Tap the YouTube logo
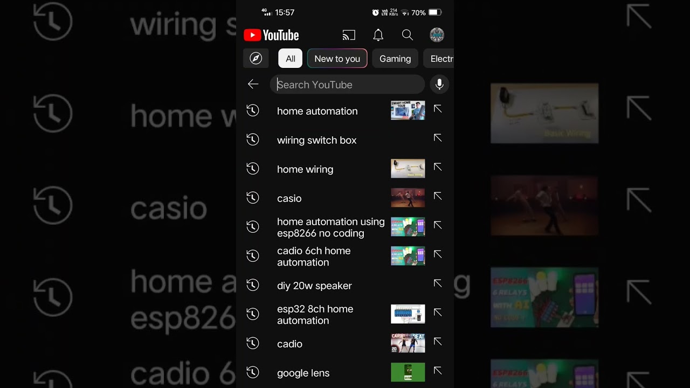Viewport: 690px width, 388px height. 271,36
